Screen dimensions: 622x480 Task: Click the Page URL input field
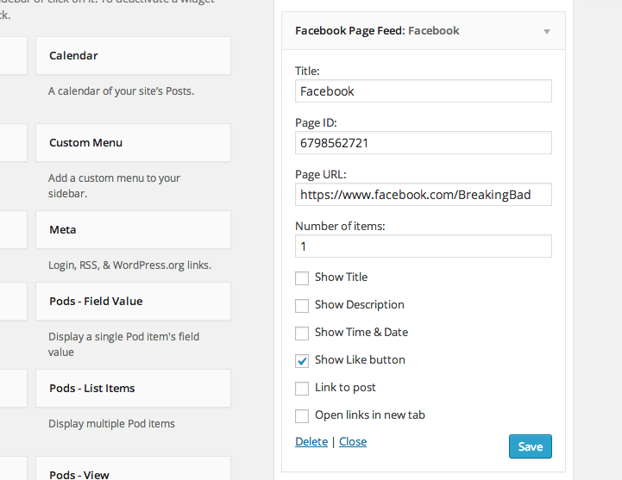point(424,194)
